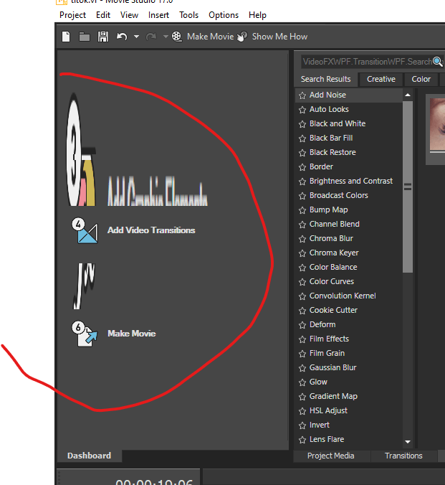Open the View menu

(x=129, y=15)
